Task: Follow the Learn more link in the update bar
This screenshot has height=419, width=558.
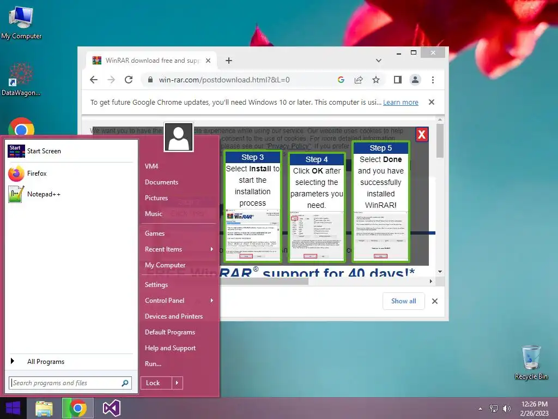Action: coord(401,102)
